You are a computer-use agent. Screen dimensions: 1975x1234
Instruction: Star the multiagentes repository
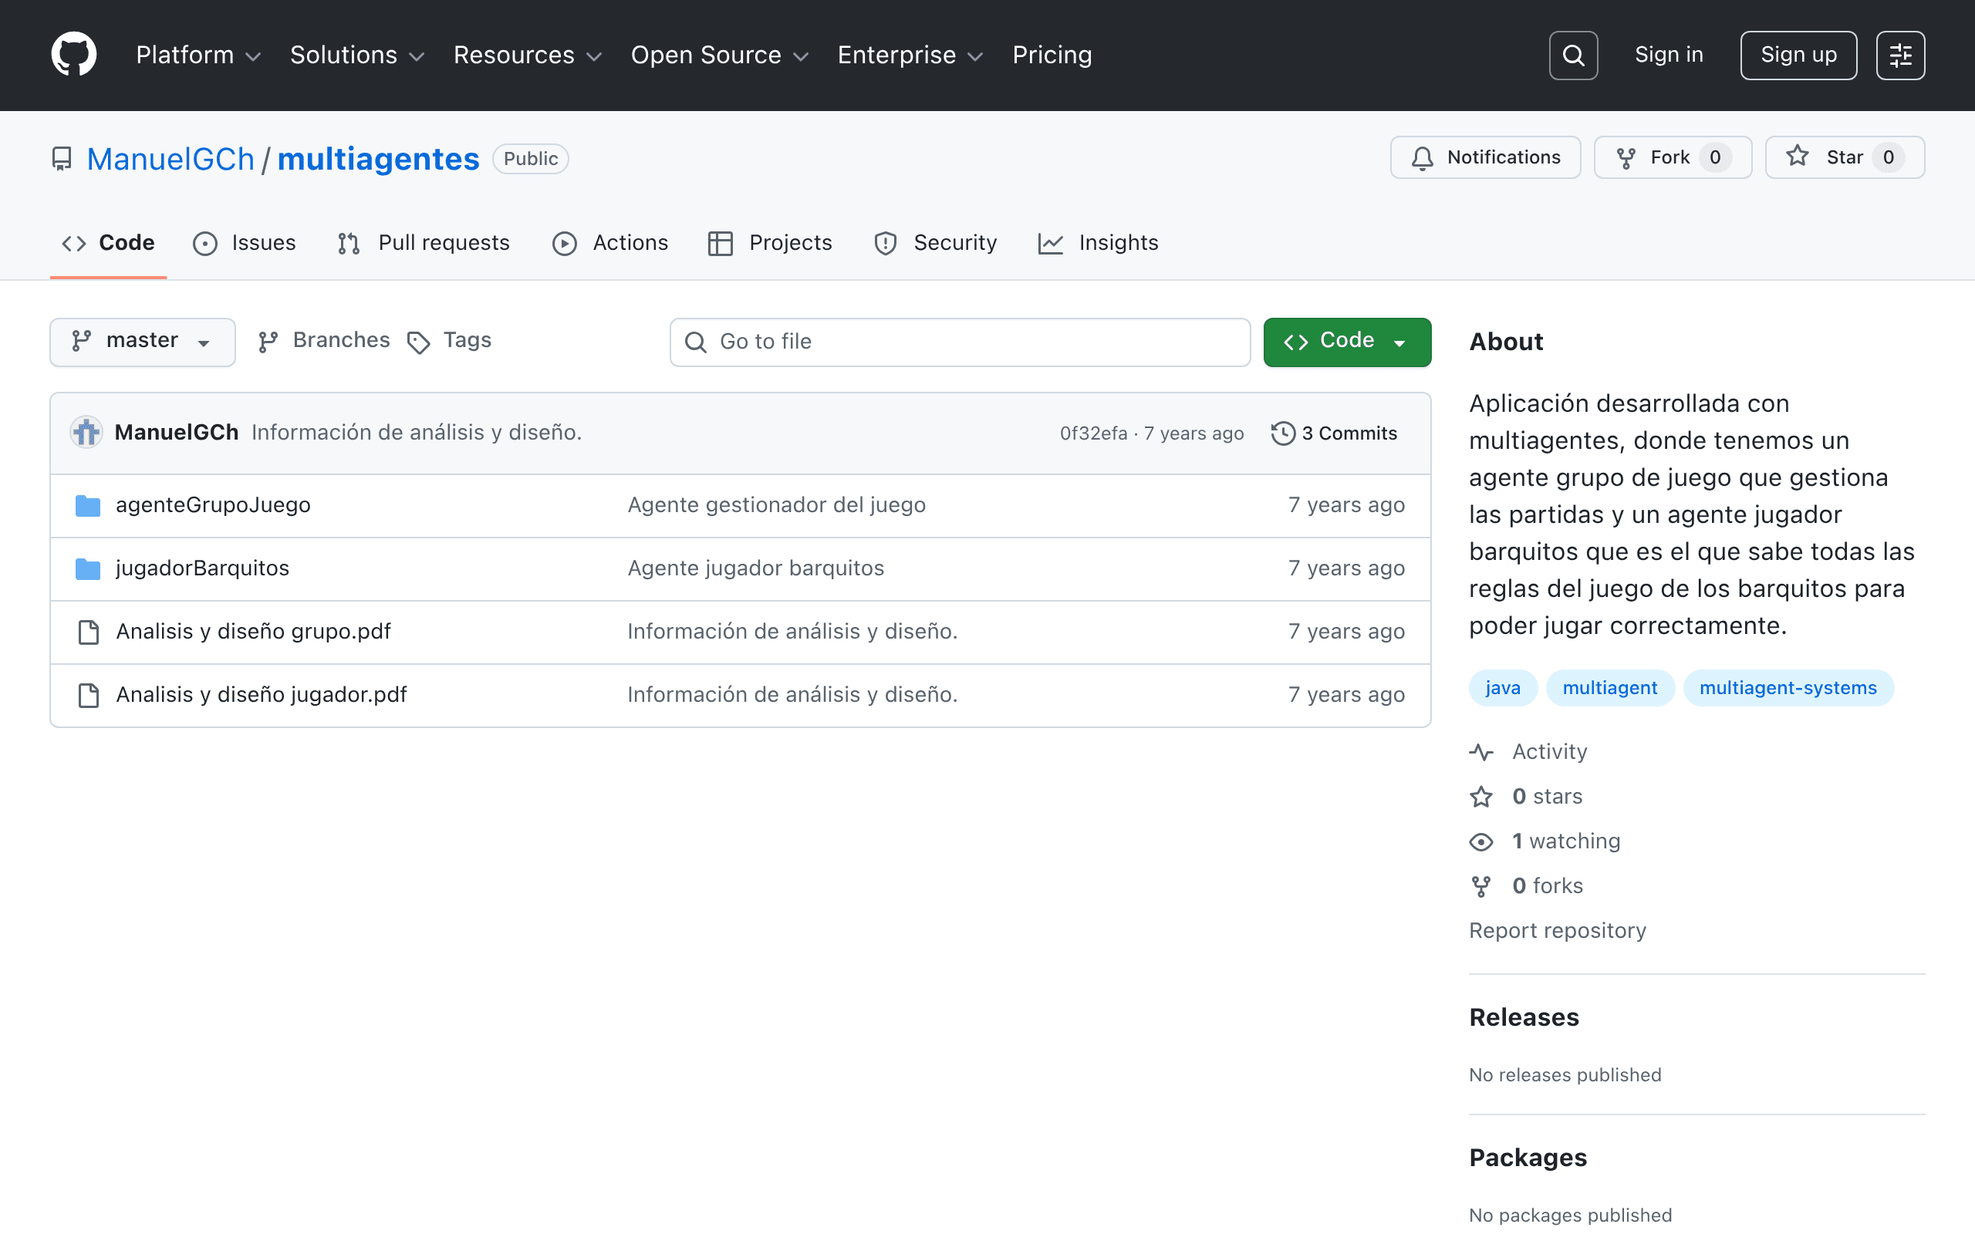point(1845,157)
